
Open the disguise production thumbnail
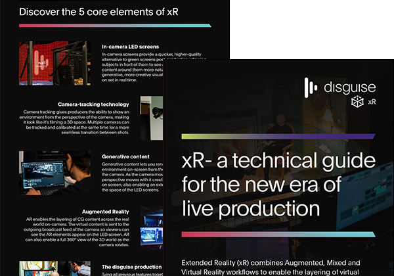click(55, 268)
